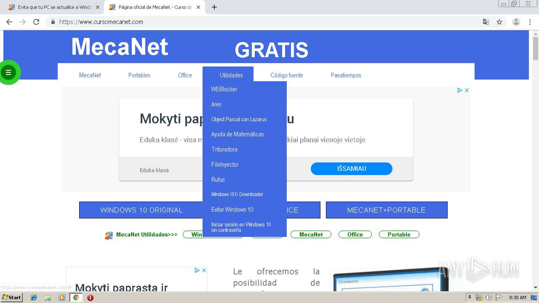The image size is (539, 303).
Task: Click the Chrome taskbar icon
Action: click(x=76, y=298)
